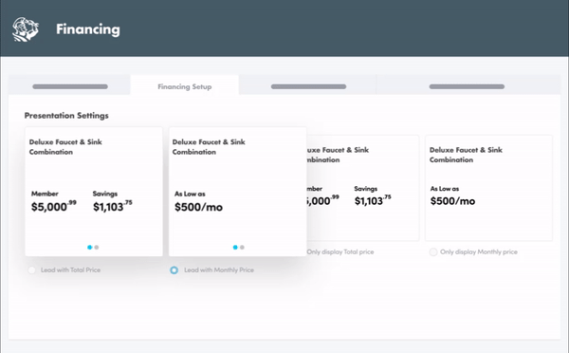Open the Financing Setup tab
This screenshot has height=353, width=569.
(184, 86)
